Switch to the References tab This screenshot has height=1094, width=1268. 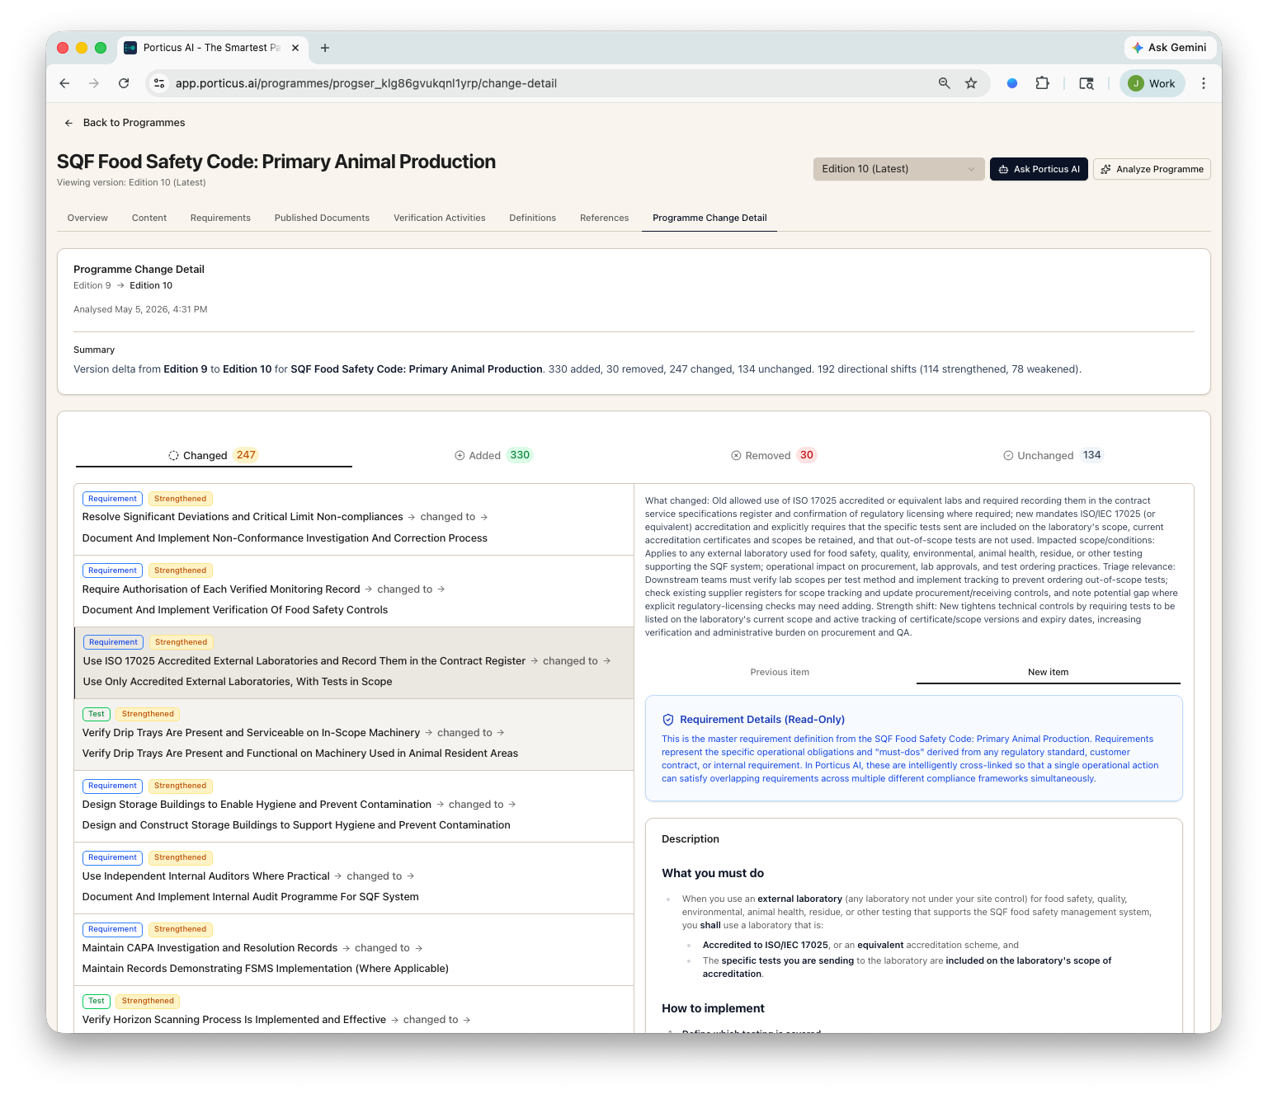605,218
